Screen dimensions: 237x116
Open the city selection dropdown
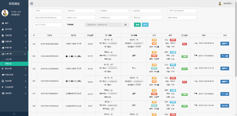click(115, 11)
